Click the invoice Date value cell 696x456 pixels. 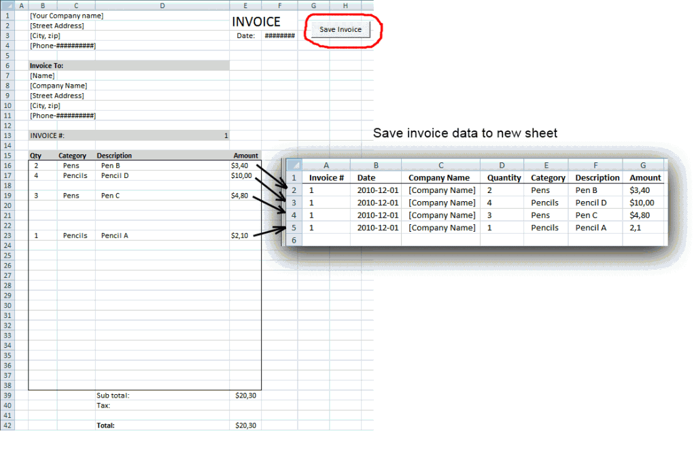click(279, 36)
